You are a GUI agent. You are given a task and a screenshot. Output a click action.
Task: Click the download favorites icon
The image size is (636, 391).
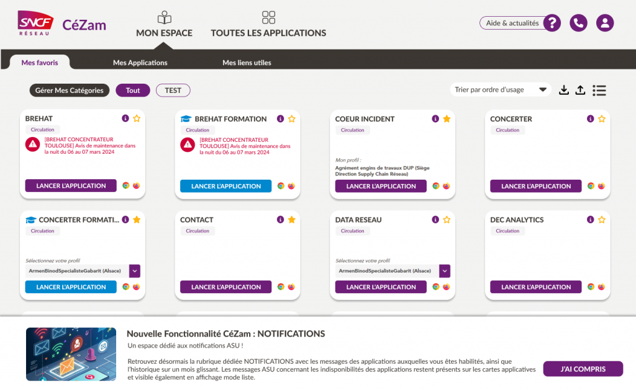tap(564, 90)
